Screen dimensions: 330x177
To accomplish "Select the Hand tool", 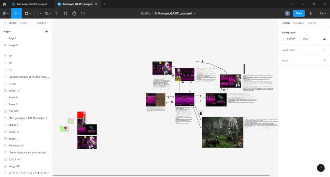I will (74, 14).
